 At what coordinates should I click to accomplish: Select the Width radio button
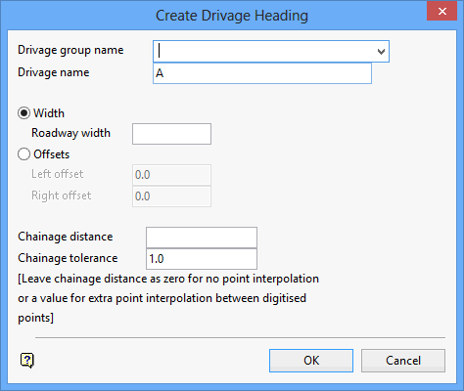(x=24, y=113)
